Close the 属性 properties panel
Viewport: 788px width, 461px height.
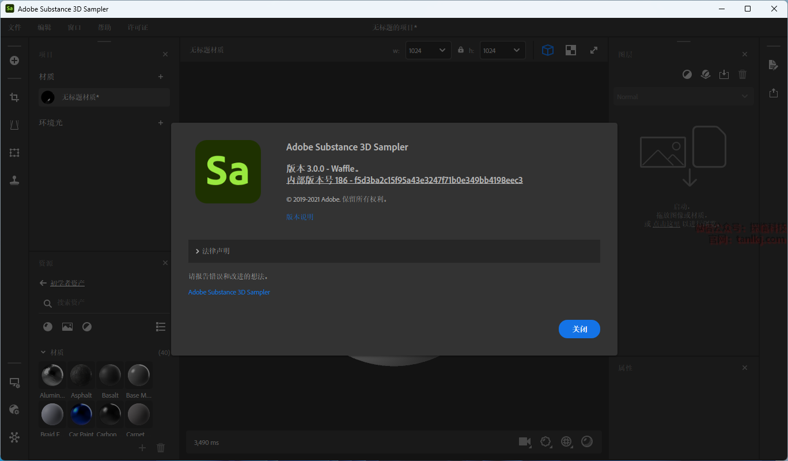point(745,368)
